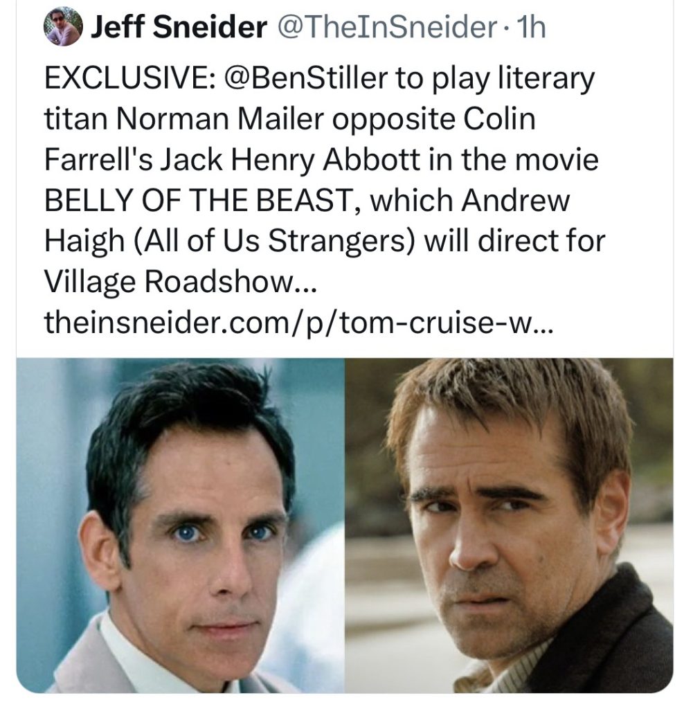Click the BELLY OF THE BEAST title text
693x709 pixels.
coord(199,200)
